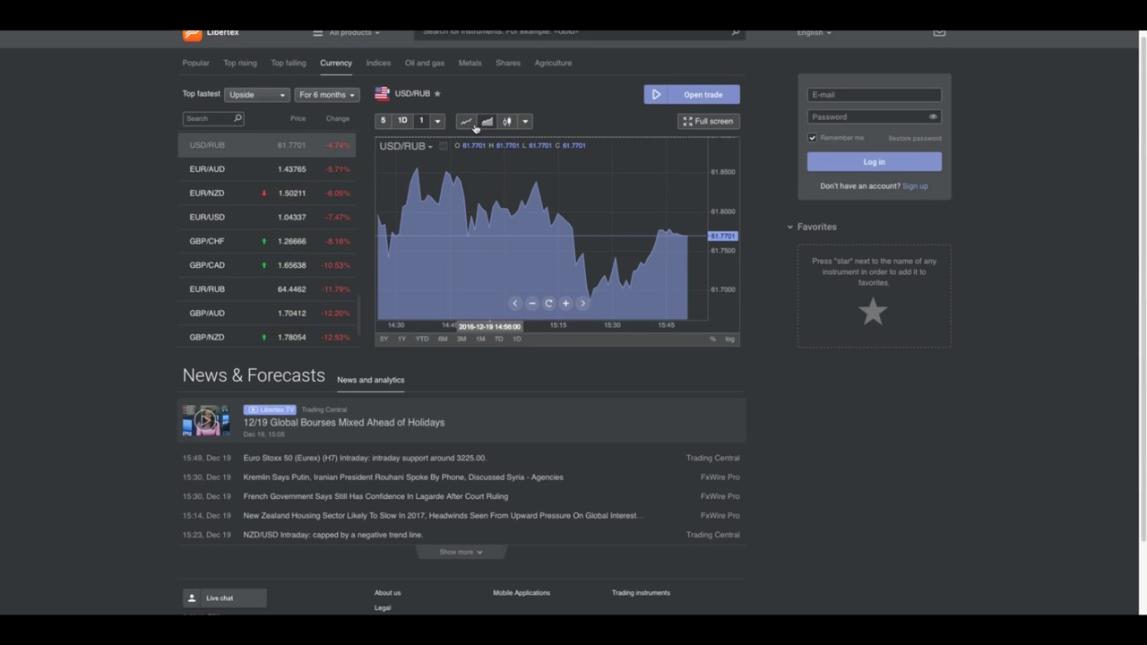Open the Indices tab

378,63
